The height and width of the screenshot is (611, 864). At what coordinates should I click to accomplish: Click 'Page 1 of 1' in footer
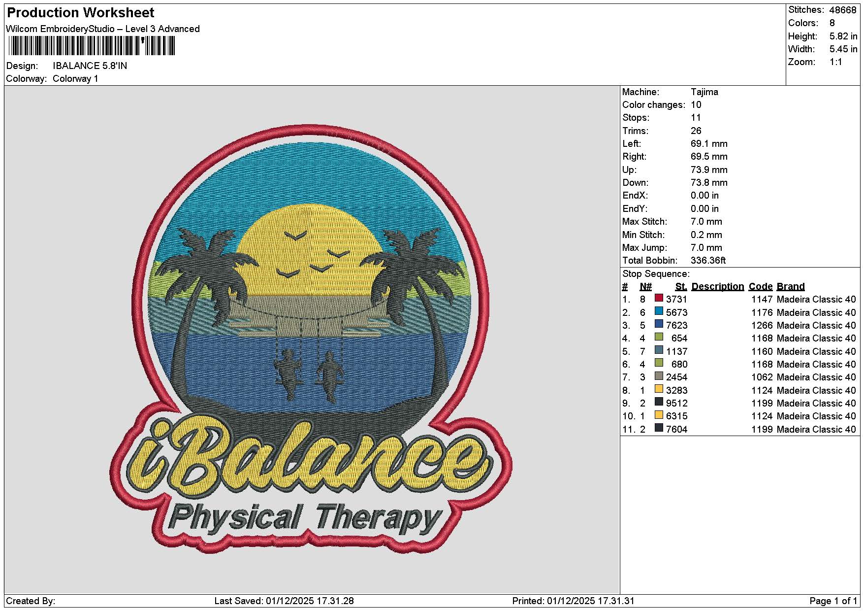(x=833, y=601)
